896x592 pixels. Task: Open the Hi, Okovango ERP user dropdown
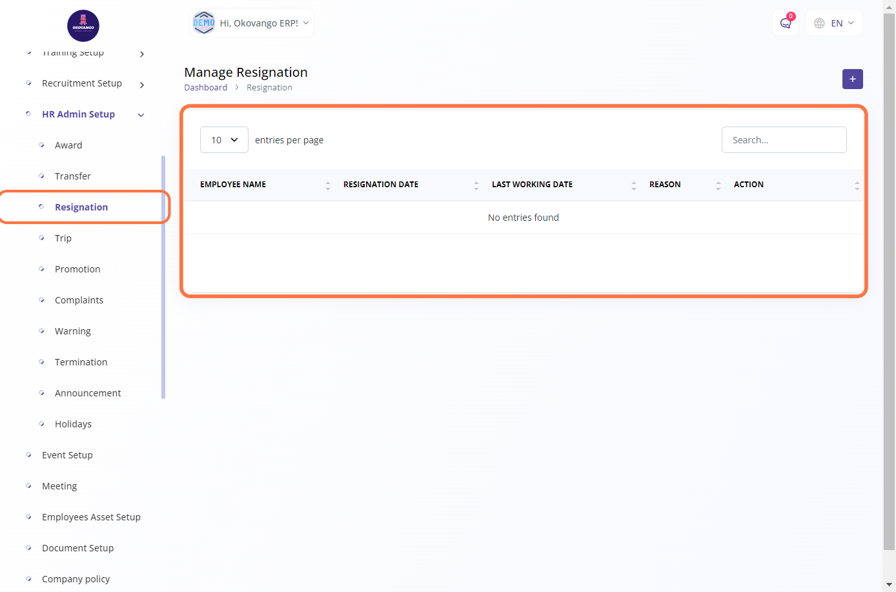pyautogui.click(x=259, y=23)
